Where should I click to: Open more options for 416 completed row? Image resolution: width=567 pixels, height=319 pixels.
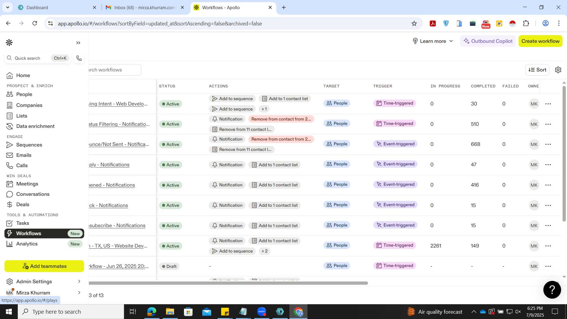tap(548, 185)
